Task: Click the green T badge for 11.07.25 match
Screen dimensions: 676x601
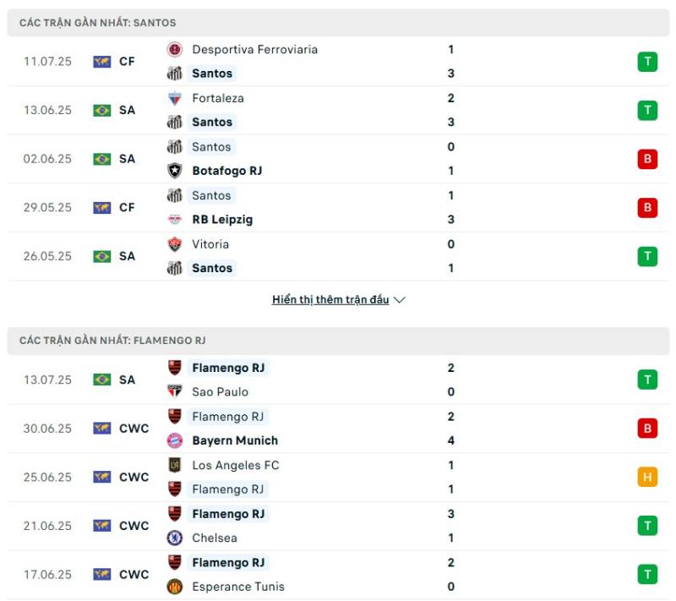Action: [x=647, y=62]
